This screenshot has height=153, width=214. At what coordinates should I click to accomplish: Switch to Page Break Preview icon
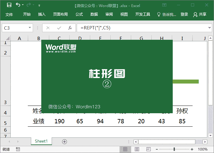click(x=149, y=149)
